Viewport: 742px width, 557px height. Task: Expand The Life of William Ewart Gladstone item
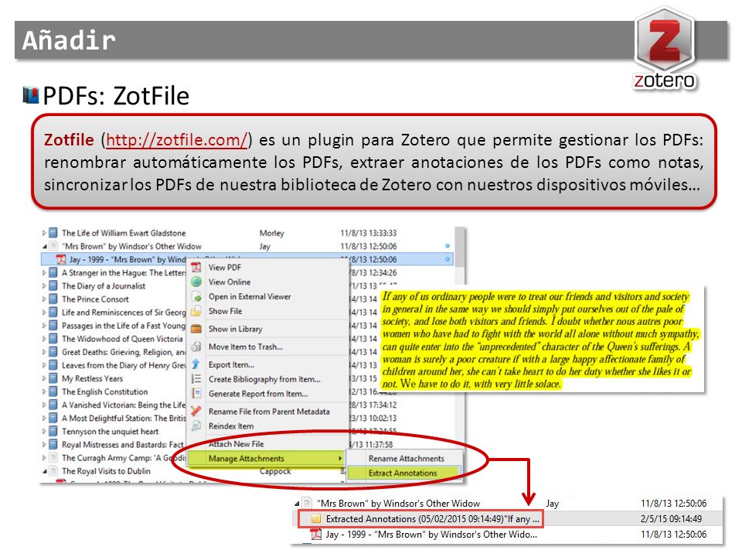click(44, 233)
